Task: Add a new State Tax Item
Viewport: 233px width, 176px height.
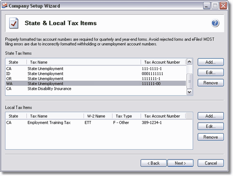Action: point(211,62)
